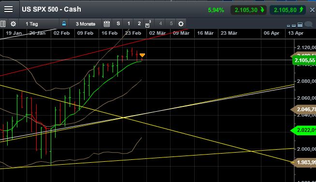Click the 2.000,00 price axis label
Viewport: 316px width, 182px height.
point(306,149)
